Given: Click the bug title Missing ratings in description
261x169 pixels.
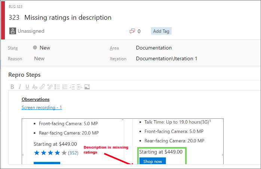Looking at the screenshot, I should click(68, 17).
